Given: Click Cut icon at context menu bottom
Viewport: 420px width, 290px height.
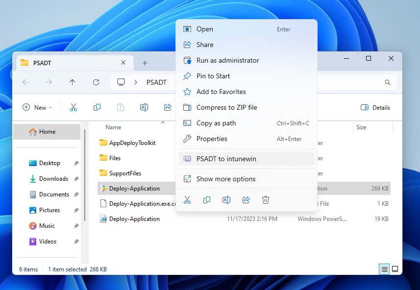Looking at the screenshot, I should [187, 200].
